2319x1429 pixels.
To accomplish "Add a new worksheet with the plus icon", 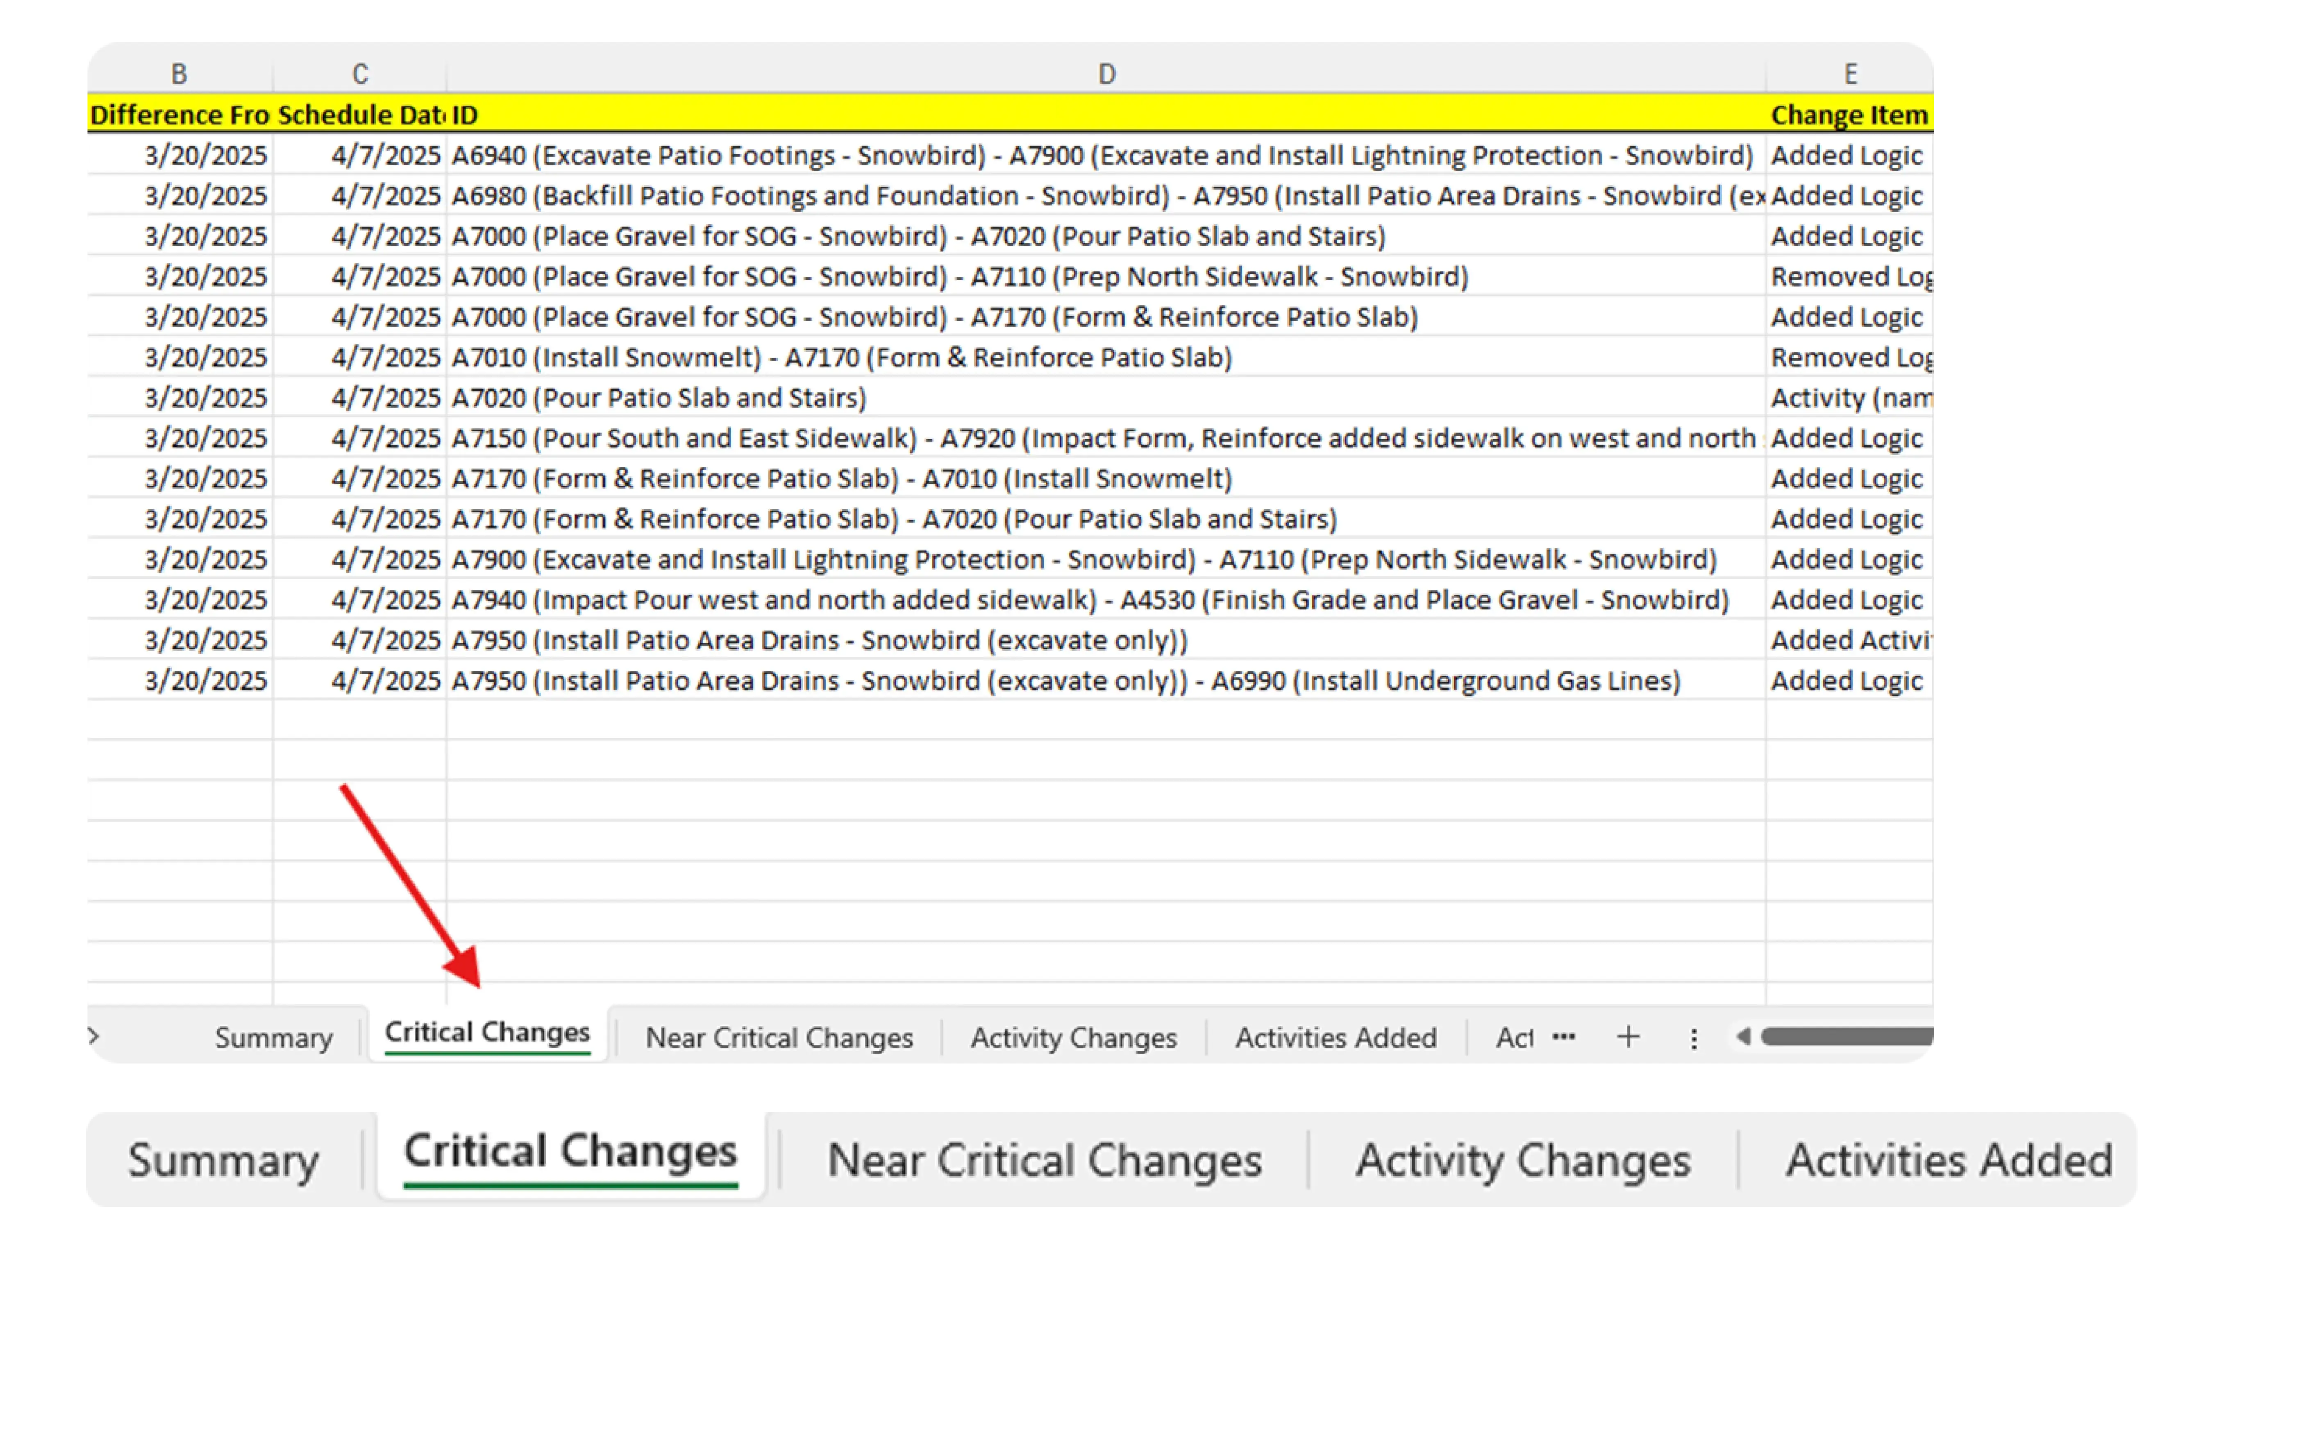I will [1629, 1036].
